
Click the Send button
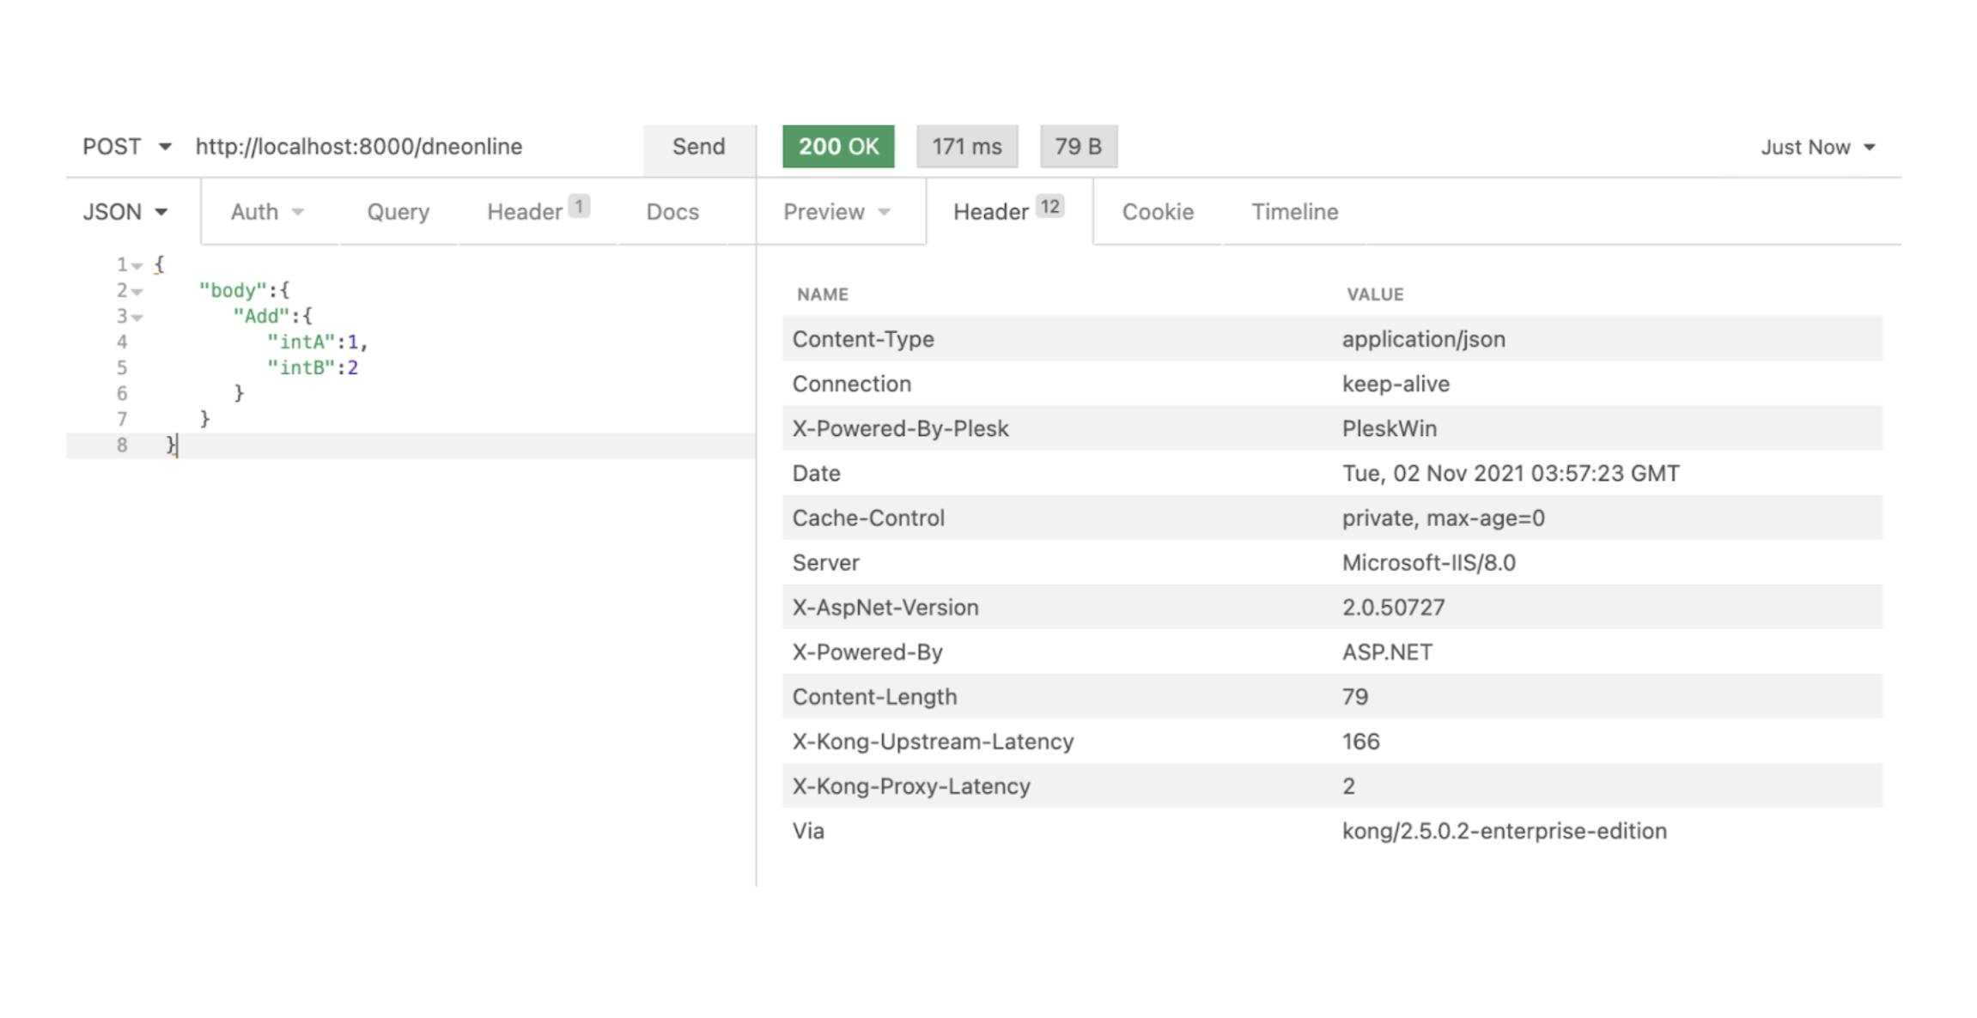(697, 146)
